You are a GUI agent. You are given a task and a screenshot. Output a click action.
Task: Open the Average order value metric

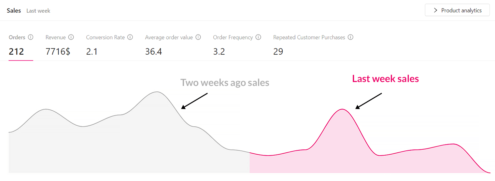[x=169, y=45]
